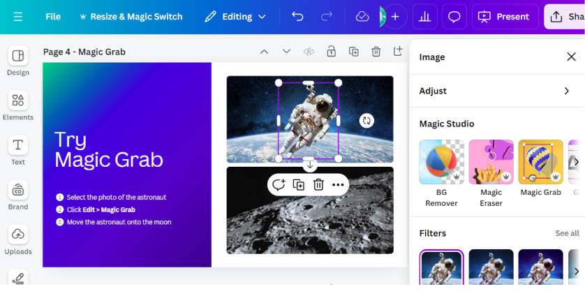Open the Share button
The width and height of the screenshot is (585, 296).
point(564,17)
